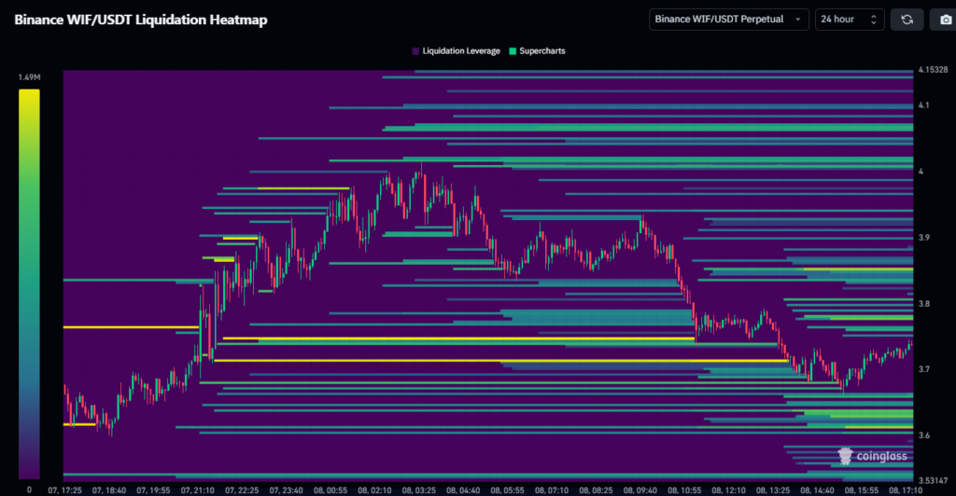Click the 07, 18:40 time axis label
The height and width of the screenshot is (496, 956).
tap(109, 489)
